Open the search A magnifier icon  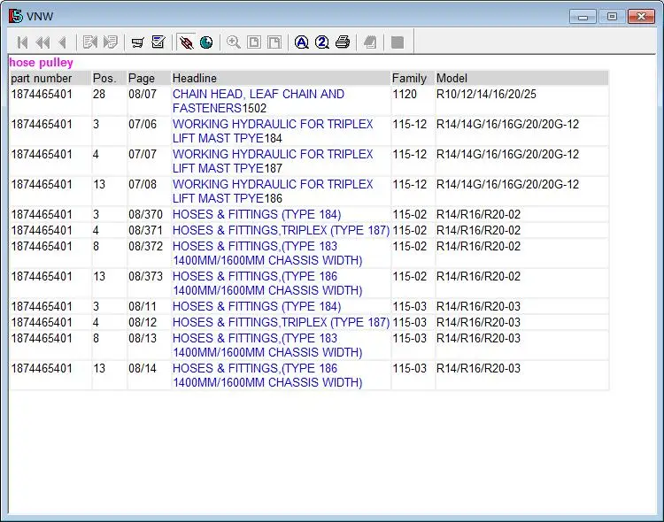click(x=302, y=42)
